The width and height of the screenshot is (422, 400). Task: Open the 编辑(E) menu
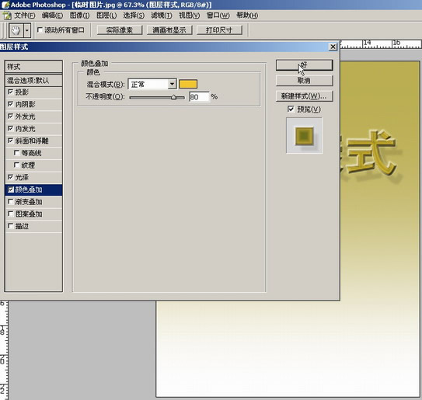(52, 16)
